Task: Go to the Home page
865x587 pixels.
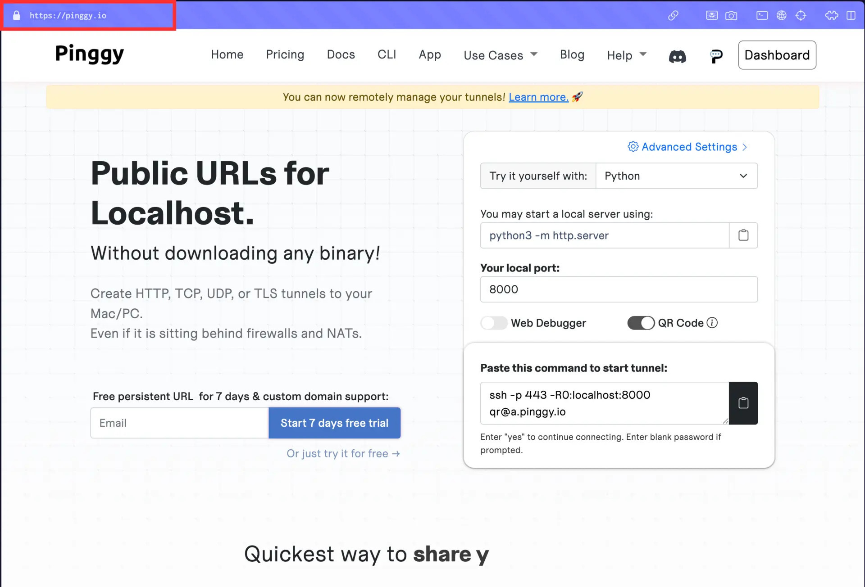Action: pyautogui.click(x=227, y=54)
